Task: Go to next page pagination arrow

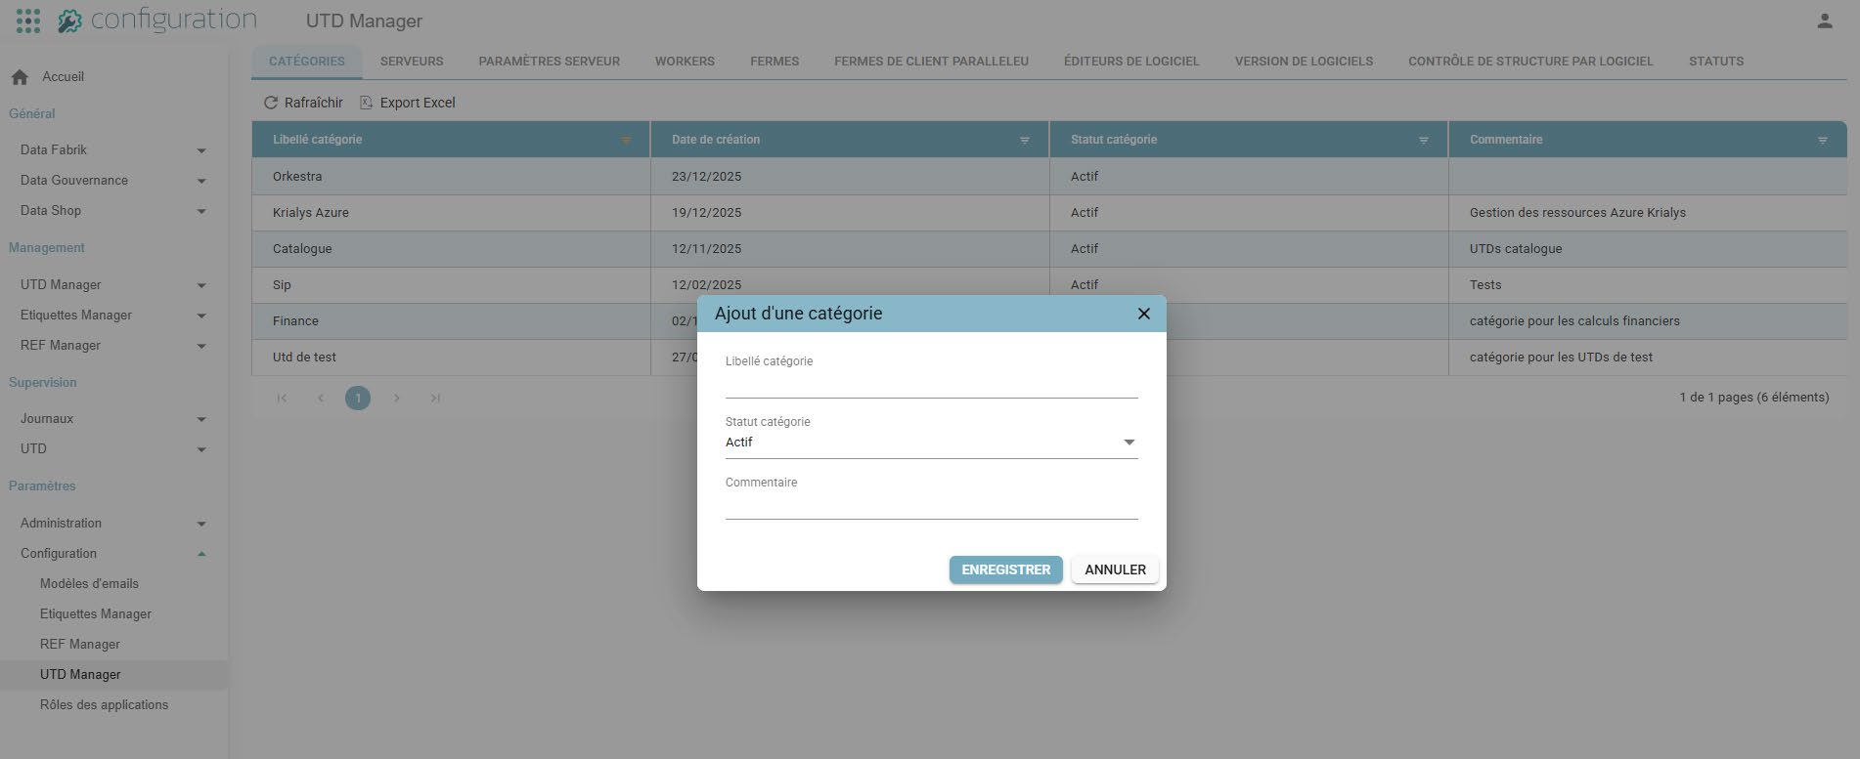Action: [397, 398]
